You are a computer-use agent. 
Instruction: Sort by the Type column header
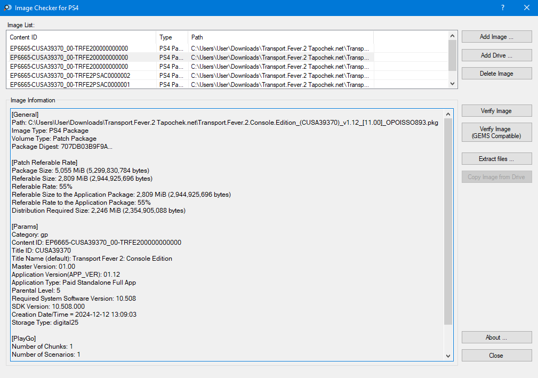point(172,37)
